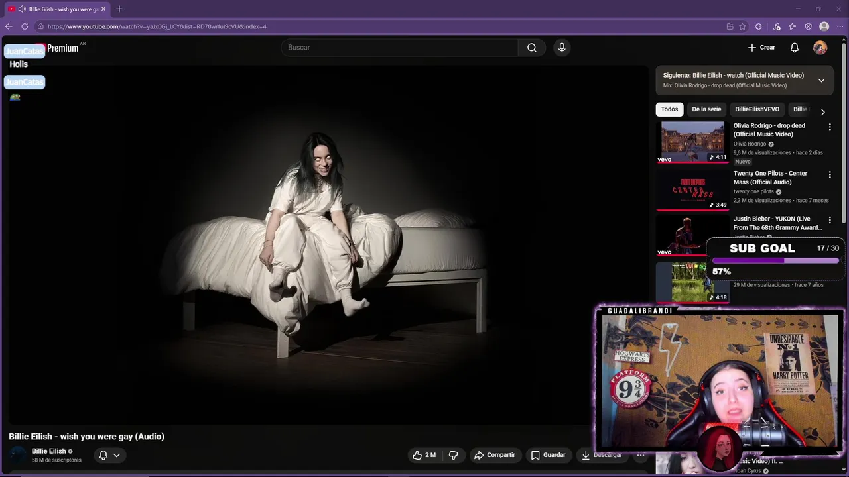The image size is (849, 477).
Task: Click the Descargar download button
Action: (602, 455)
